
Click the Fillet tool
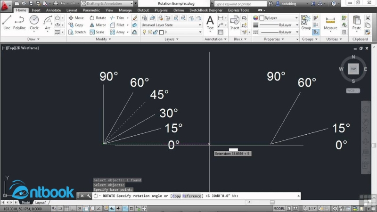point(117,25)
